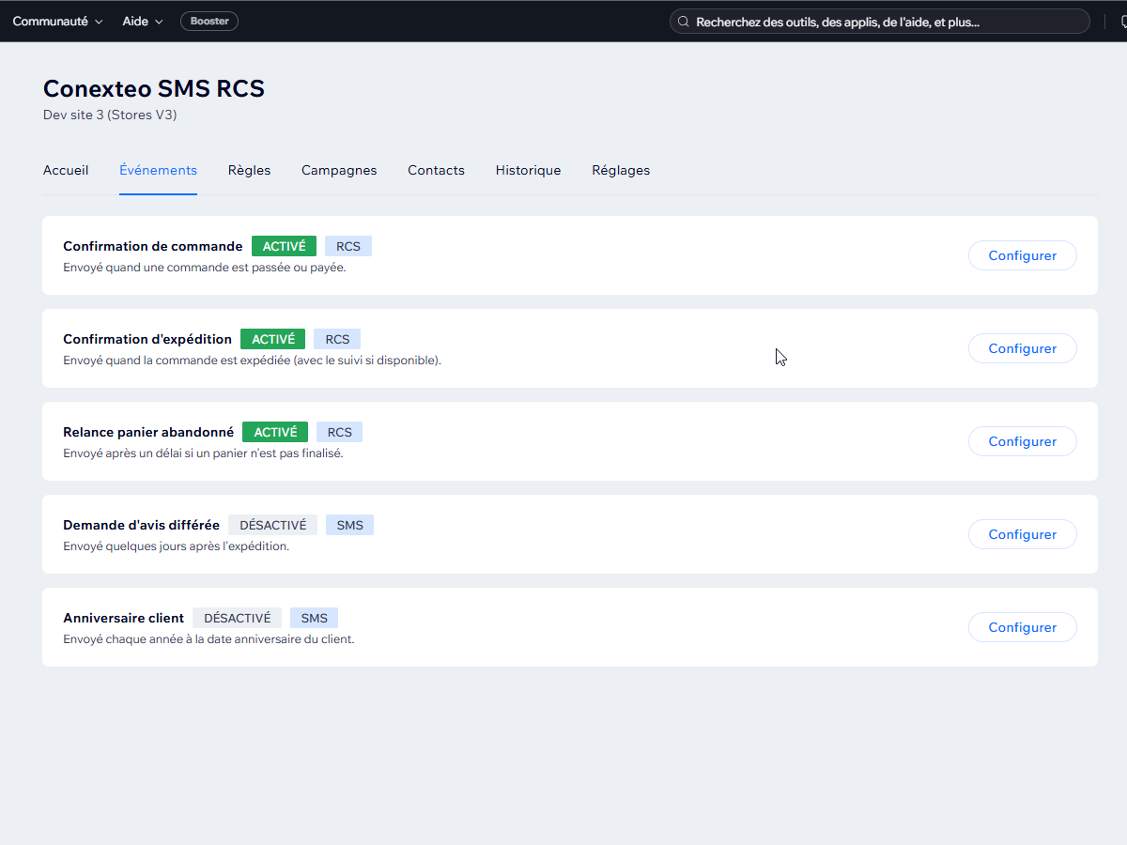Configure Confirmation de commande event

[x=1022, y=255]
